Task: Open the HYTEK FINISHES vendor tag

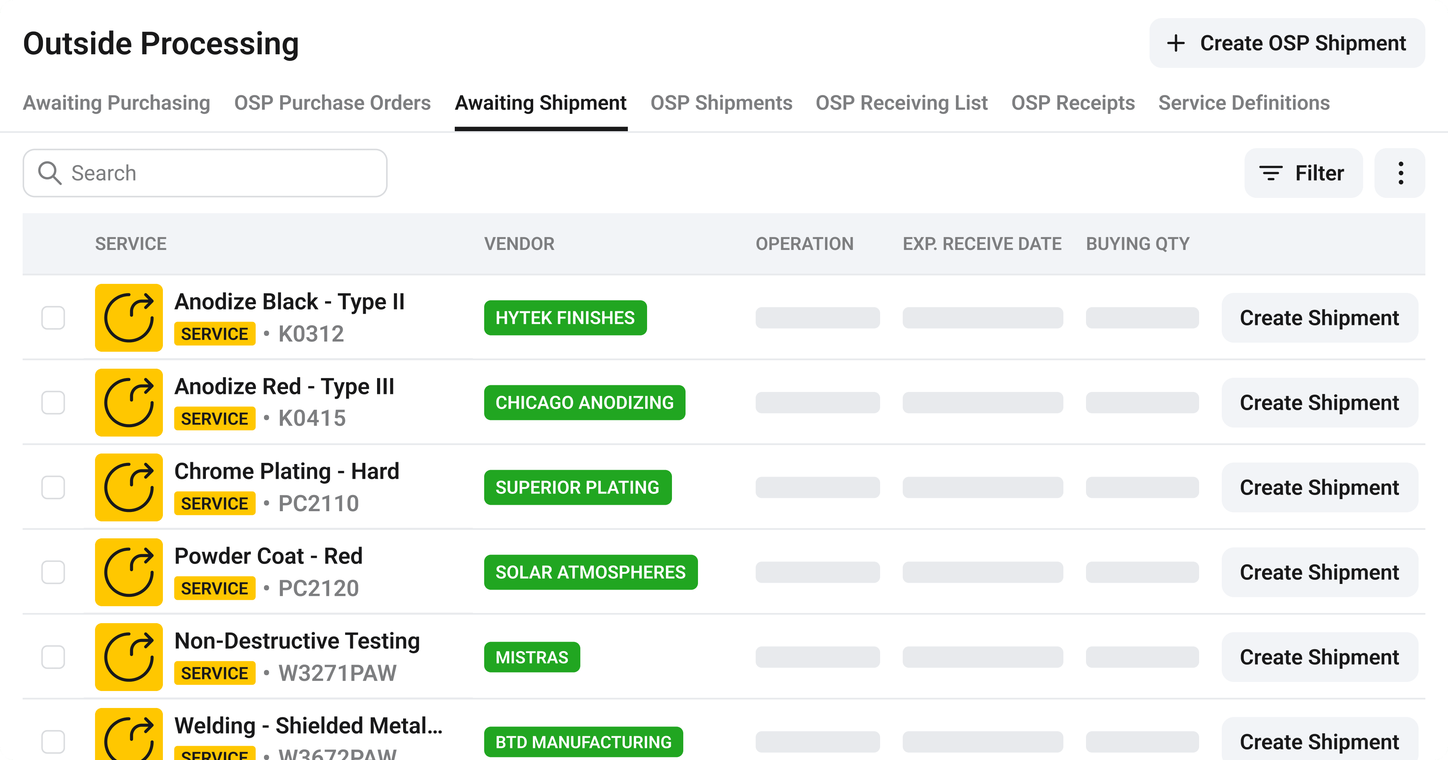Action: 565,317
